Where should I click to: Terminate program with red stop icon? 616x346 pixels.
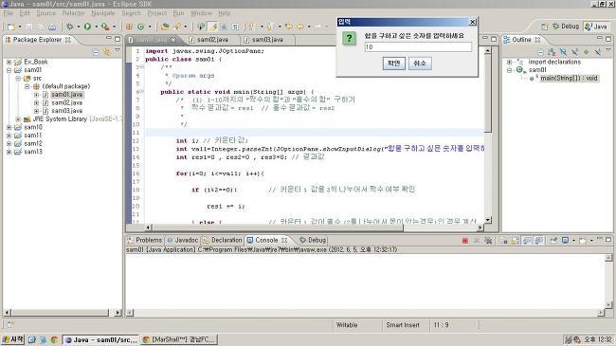click(x=465, y=240)
